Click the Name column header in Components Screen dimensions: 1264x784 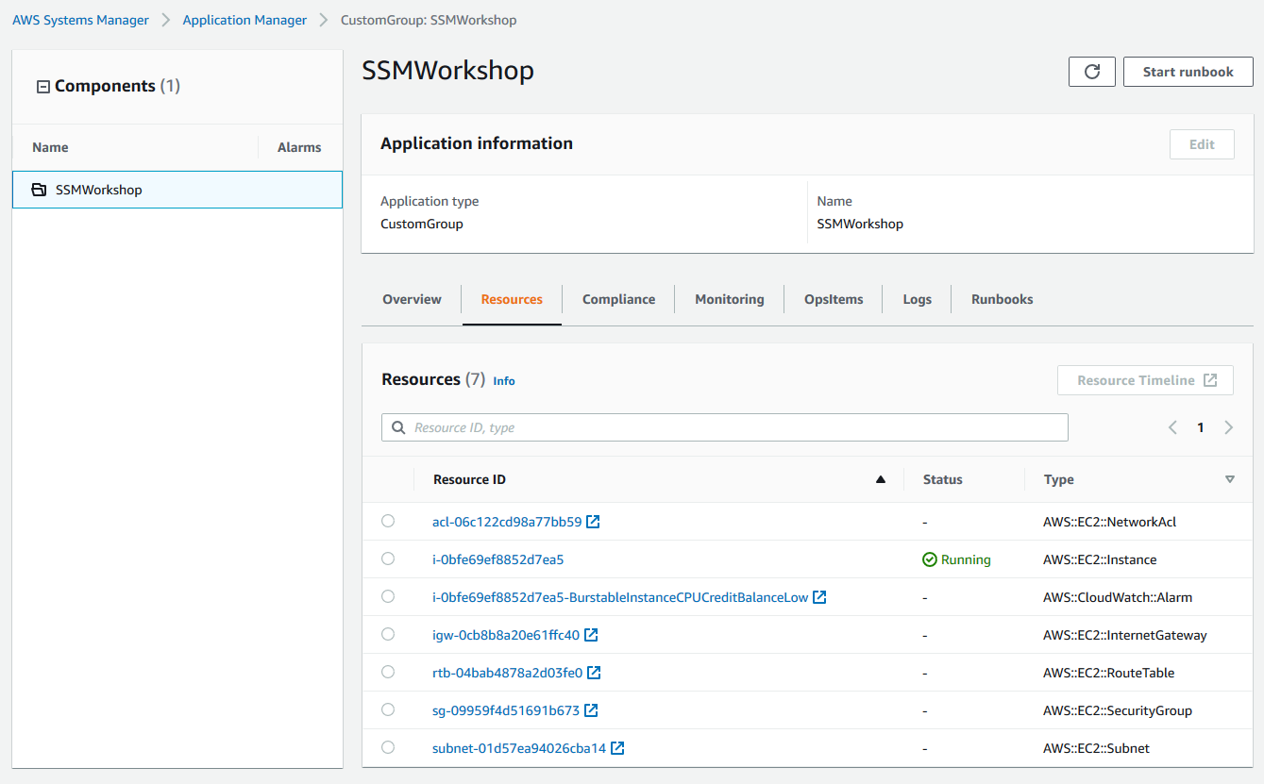pos(50,147)
